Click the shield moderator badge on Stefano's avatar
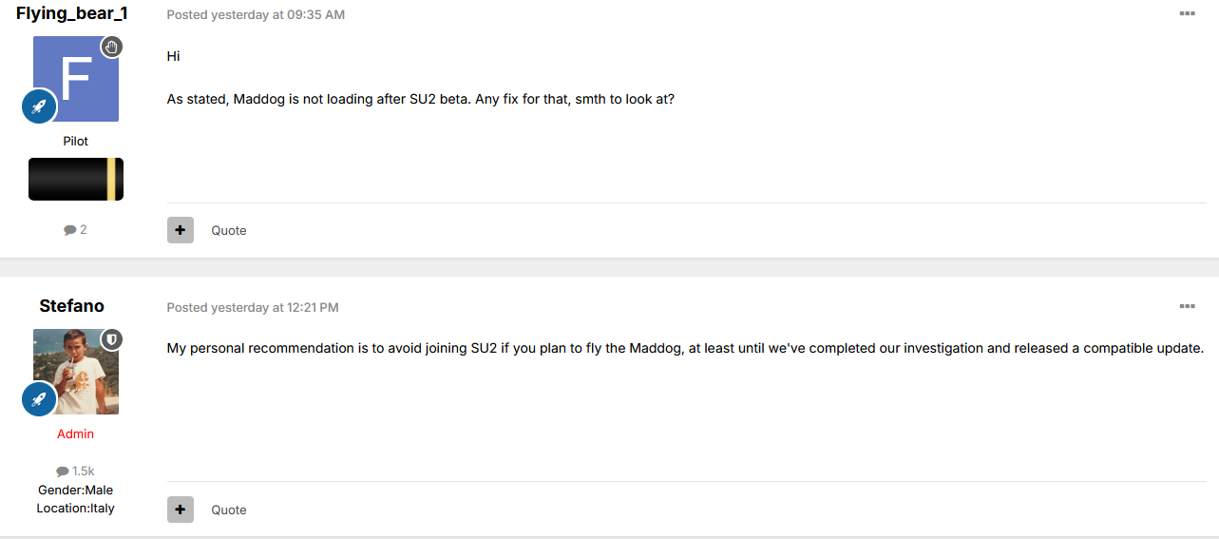 pyautogui.click(x=112, y=339)
